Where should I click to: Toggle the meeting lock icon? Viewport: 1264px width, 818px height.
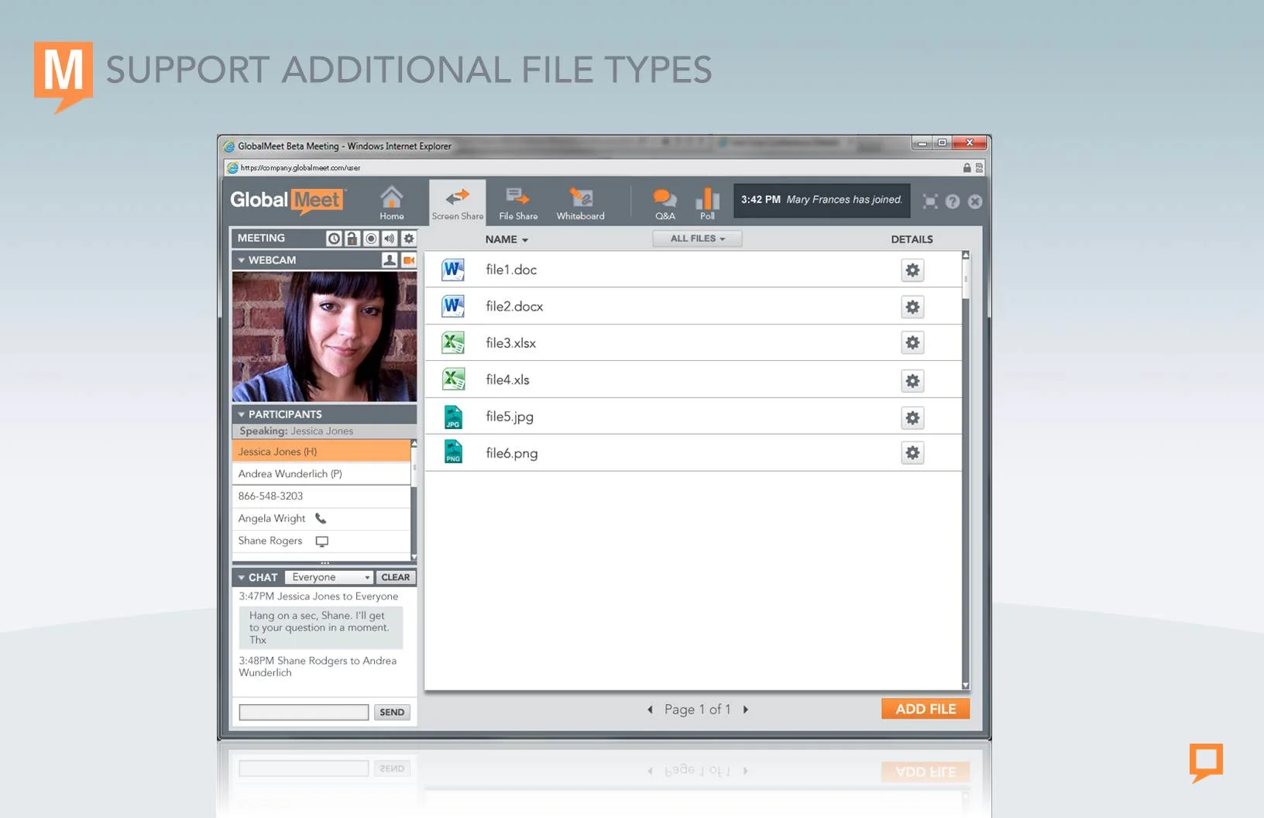[352, 239]
